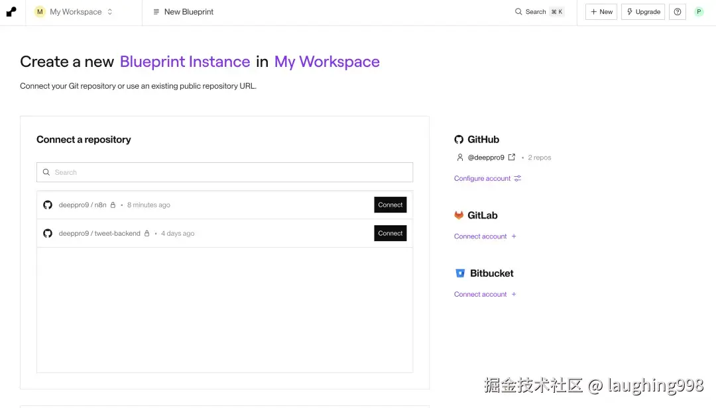Click the lock icon next to n8n
716x408 pixels.
[113, 205]
